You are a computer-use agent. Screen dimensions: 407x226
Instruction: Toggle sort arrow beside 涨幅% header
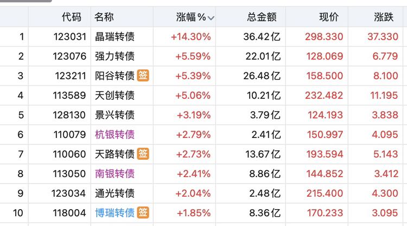(x=211, y=18)
